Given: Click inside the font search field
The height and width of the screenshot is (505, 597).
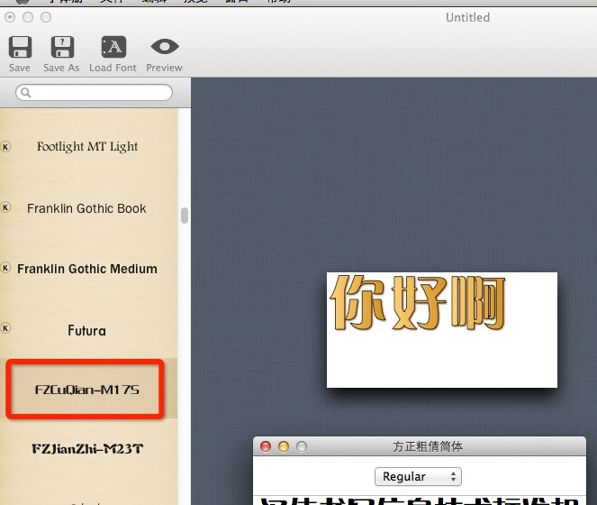Looking at the screenshot, I should point(99,93).
